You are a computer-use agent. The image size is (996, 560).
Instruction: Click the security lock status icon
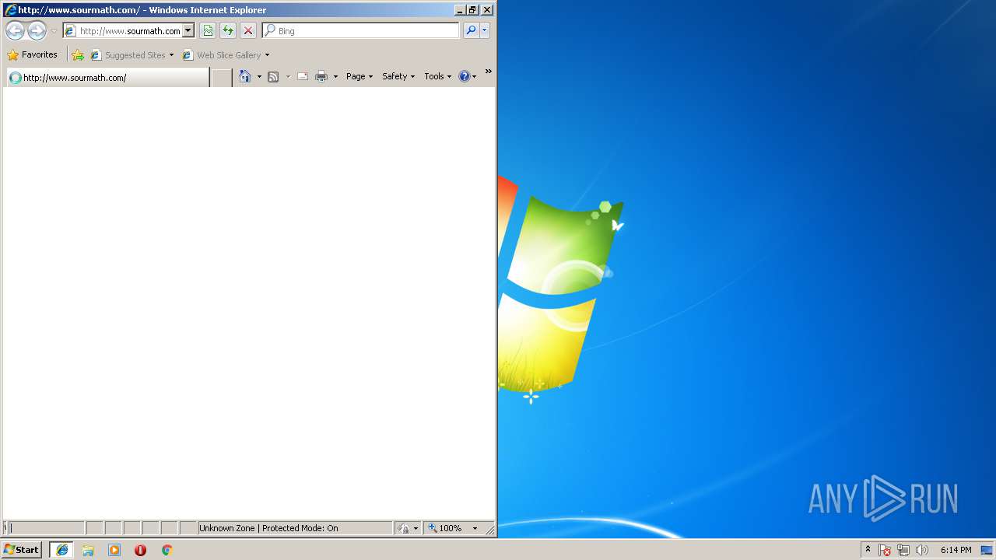click(403, 528)
